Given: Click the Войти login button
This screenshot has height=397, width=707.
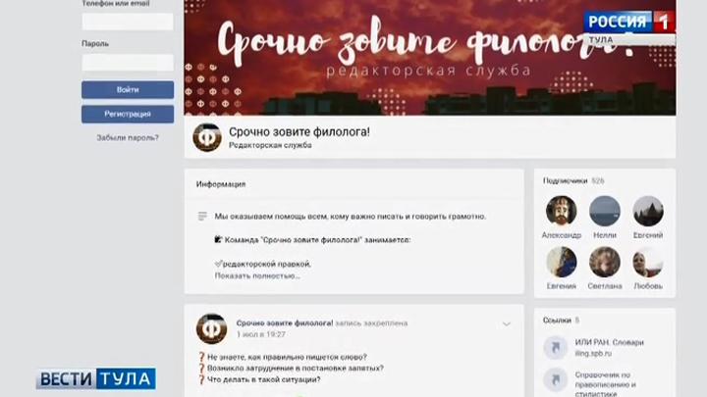Looking at the screenshot, I should (x=128, y=89).
